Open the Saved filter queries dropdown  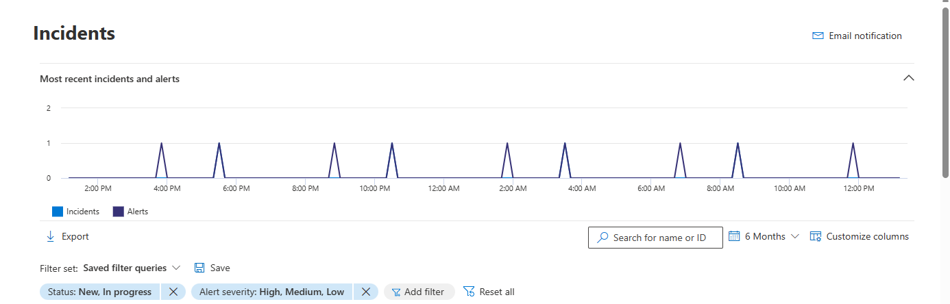(132, 268)
